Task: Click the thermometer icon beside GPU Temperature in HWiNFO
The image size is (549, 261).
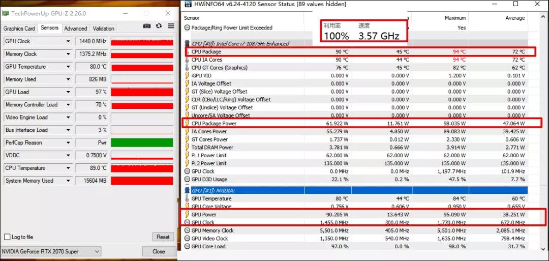Action: coord(187,198)
